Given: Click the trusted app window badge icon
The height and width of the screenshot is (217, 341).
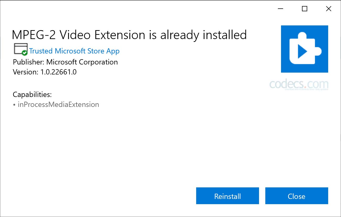Looking at the screenshot, I should (x=20, y=48).
